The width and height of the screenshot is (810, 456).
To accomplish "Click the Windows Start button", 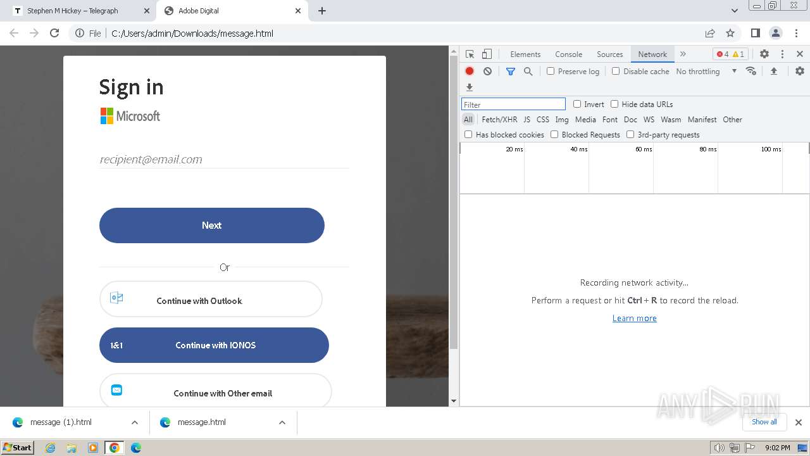I will click(x=17, y=448).
